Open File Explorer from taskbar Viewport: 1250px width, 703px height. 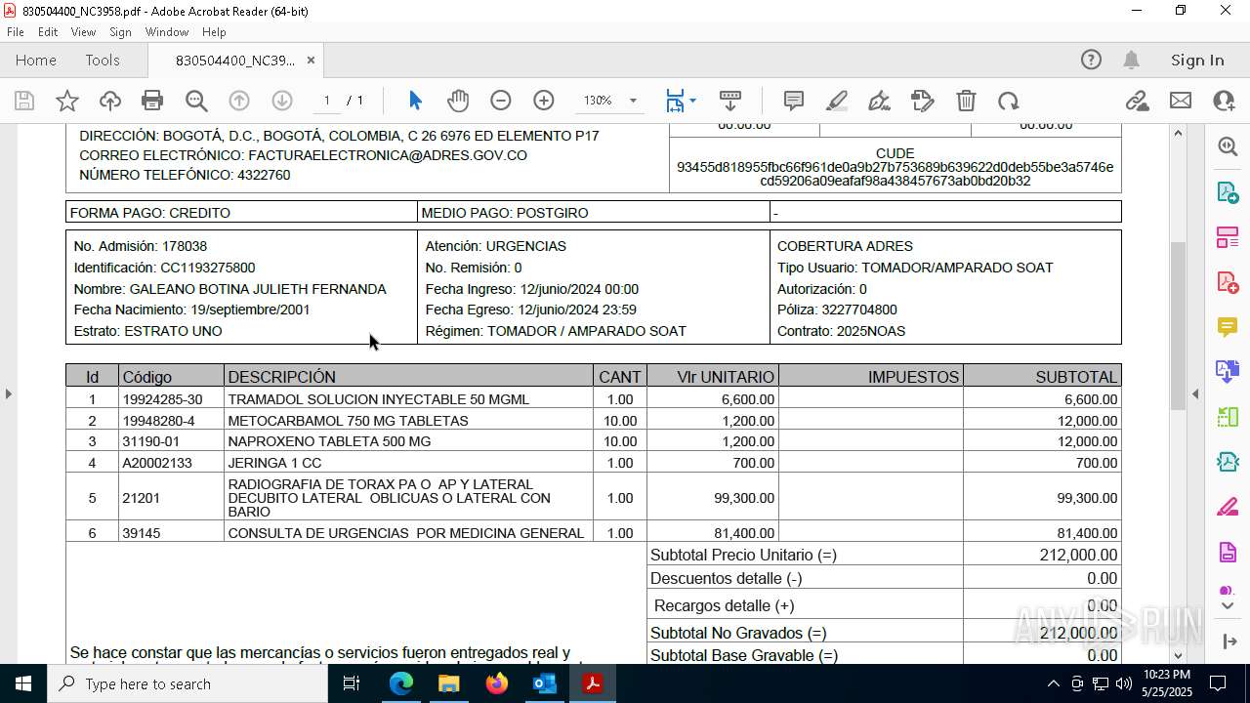(449, 683)
